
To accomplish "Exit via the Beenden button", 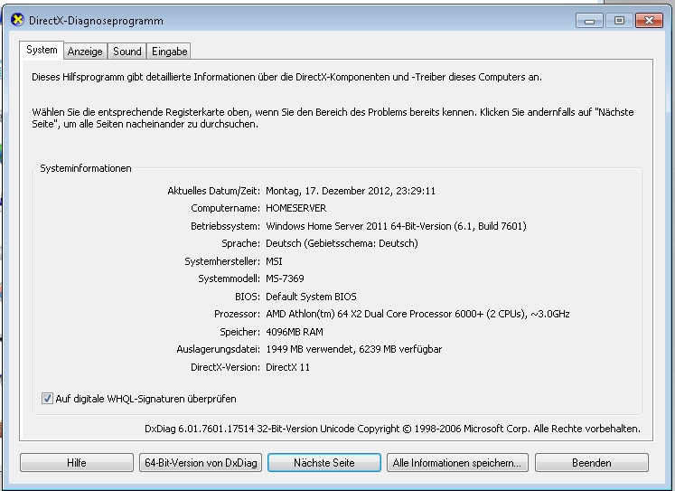I will click(592, 463).
